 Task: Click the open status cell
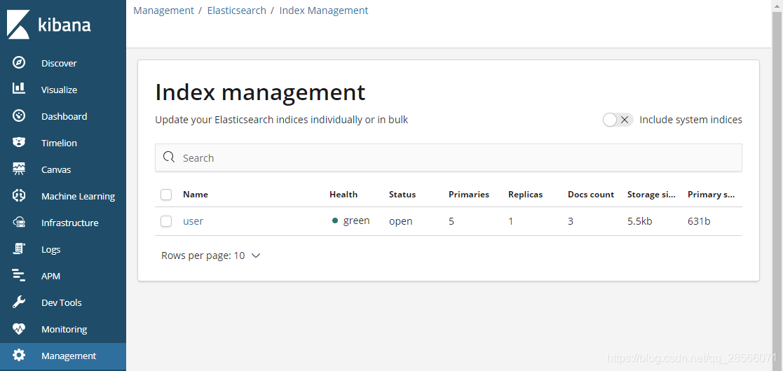[x=400, y=221]
